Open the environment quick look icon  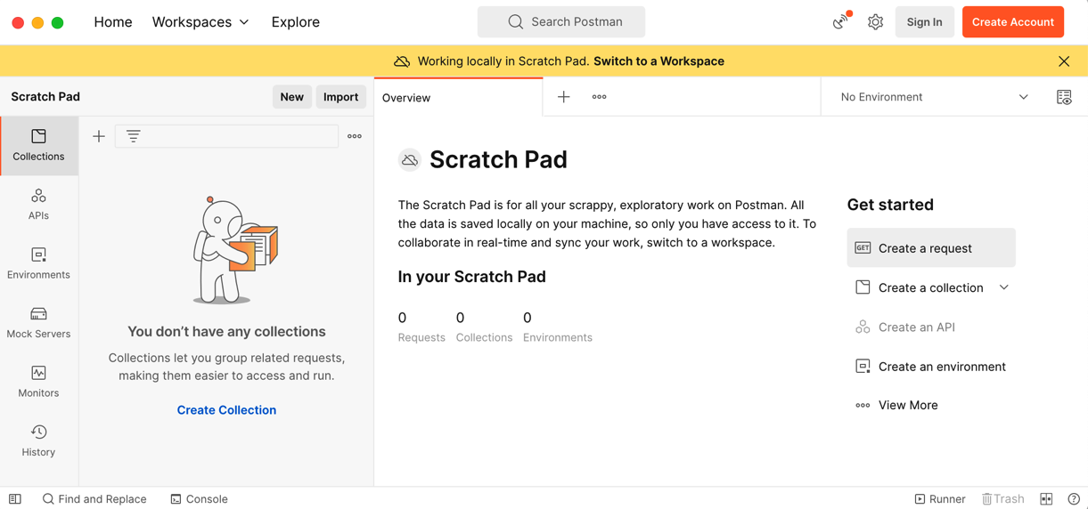pos(1064,97)
